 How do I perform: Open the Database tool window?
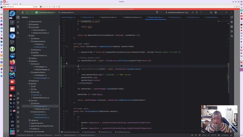coord(232,27)
